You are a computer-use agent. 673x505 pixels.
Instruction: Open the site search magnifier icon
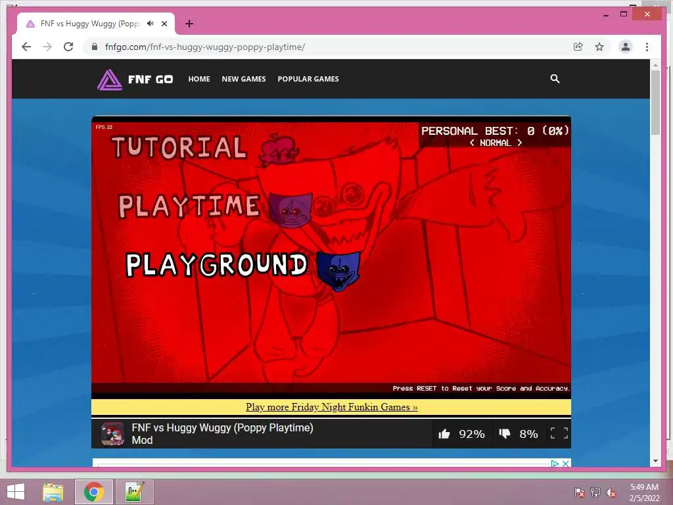pos(555,79)
